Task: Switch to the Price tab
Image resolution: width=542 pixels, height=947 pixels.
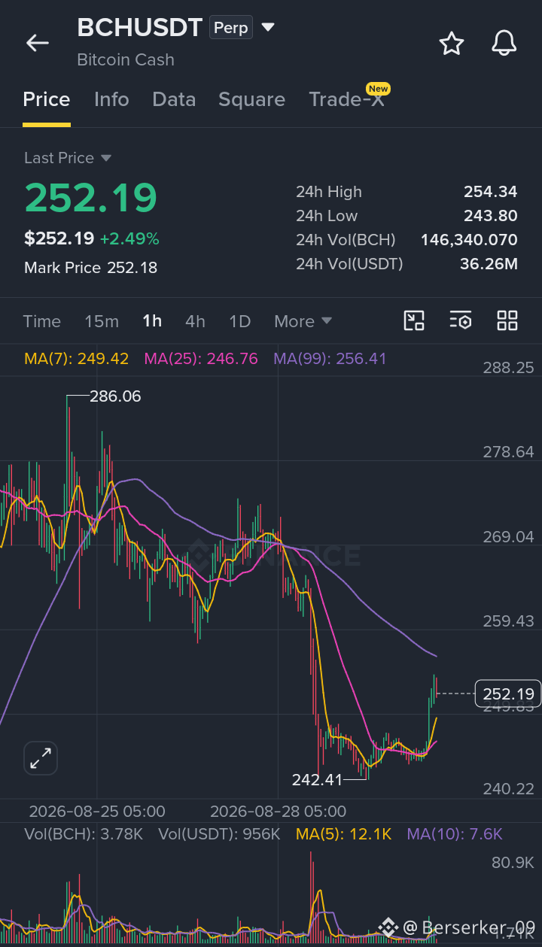Action: pos(47,99)
